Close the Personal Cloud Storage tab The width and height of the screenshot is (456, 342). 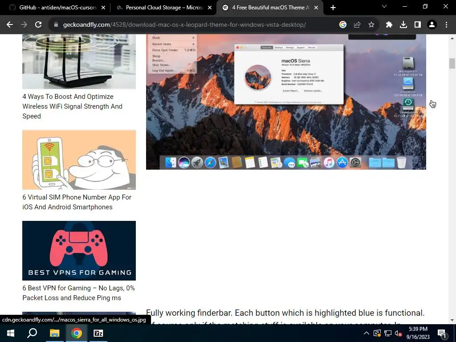coord(210,8)
